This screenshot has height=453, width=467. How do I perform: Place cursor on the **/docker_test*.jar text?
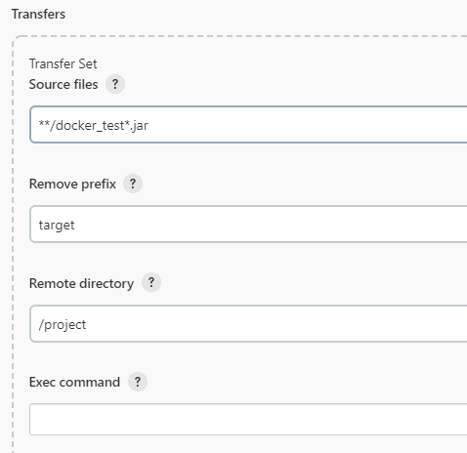pyautogui.click(x=94, y=125)
